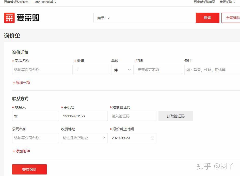Click the 短信验证码 label
The width and height of the screenshot is (240, 176).
tap(121, 107)
